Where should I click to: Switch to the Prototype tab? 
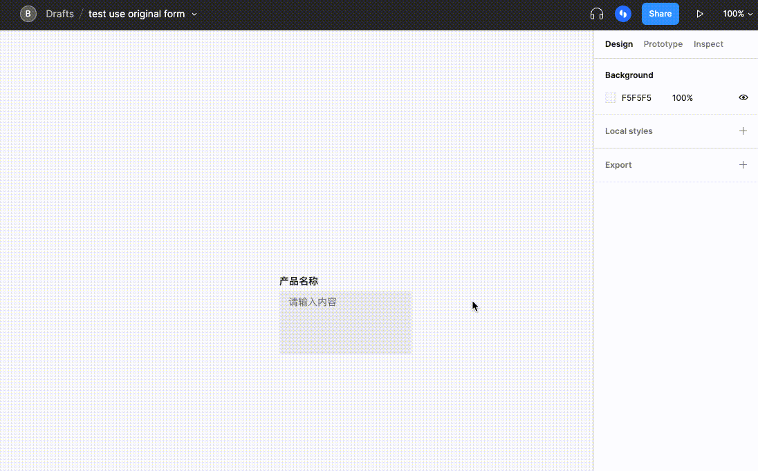663,44
